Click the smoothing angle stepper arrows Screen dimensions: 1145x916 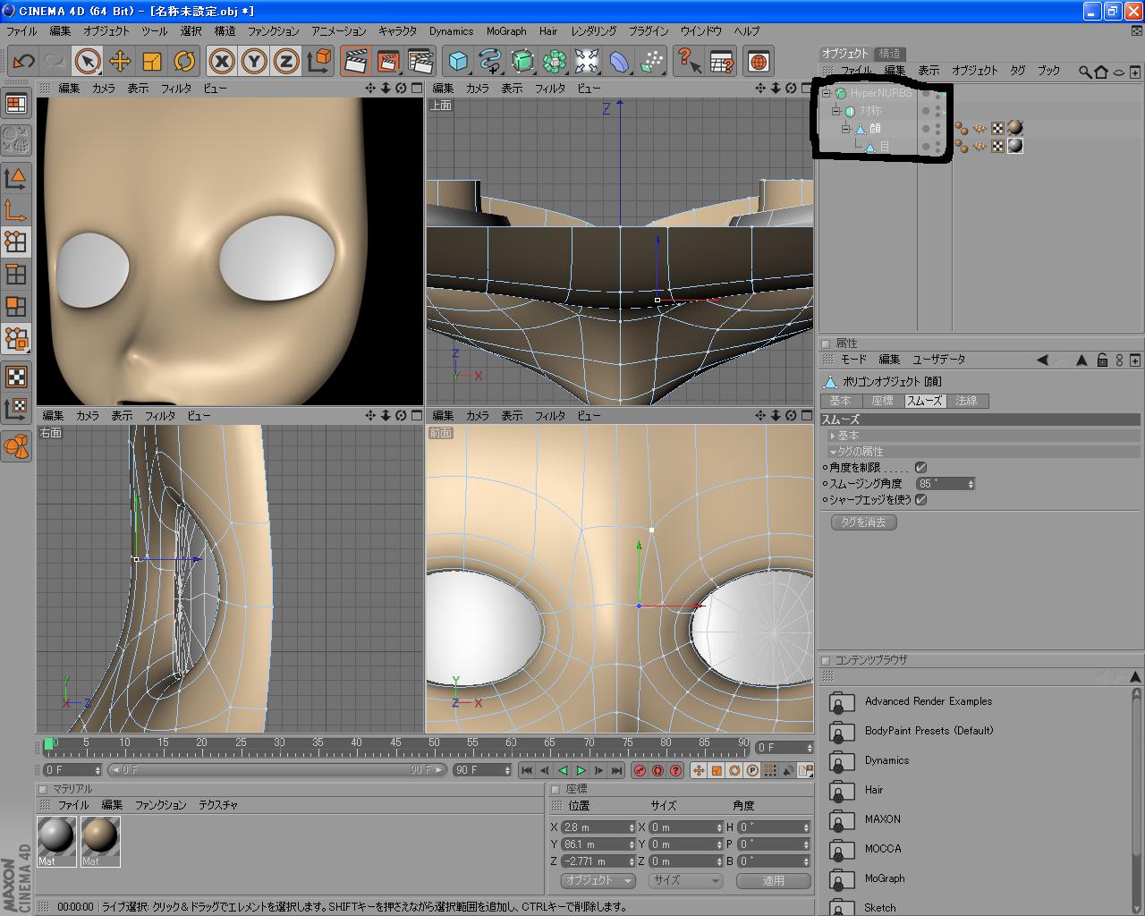coord(971,484)
